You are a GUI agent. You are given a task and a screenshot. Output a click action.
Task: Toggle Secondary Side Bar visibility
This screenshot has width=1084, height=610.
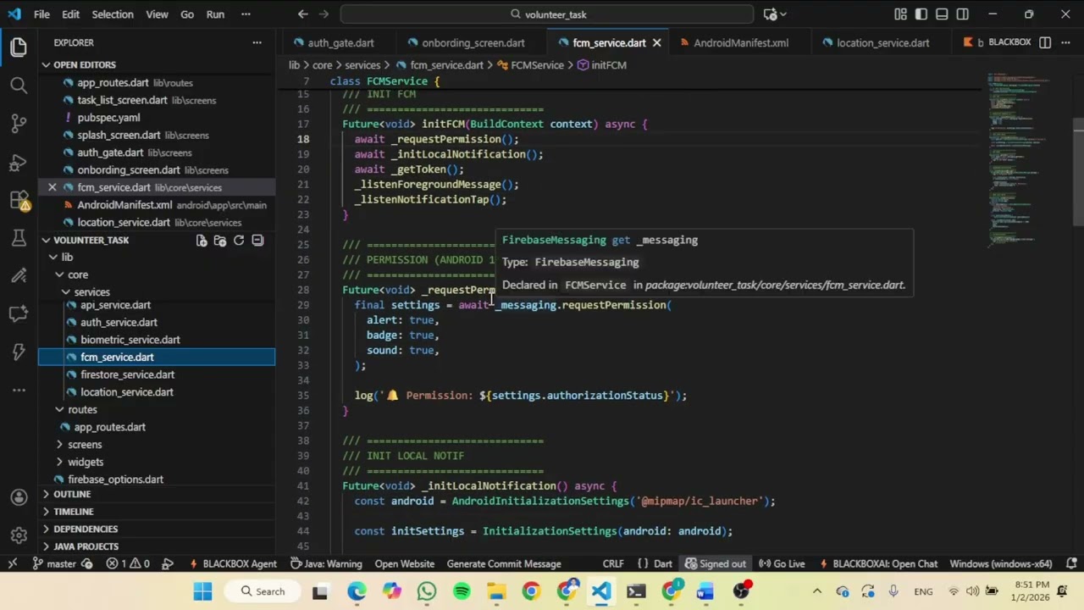click(x=963, y=14)
